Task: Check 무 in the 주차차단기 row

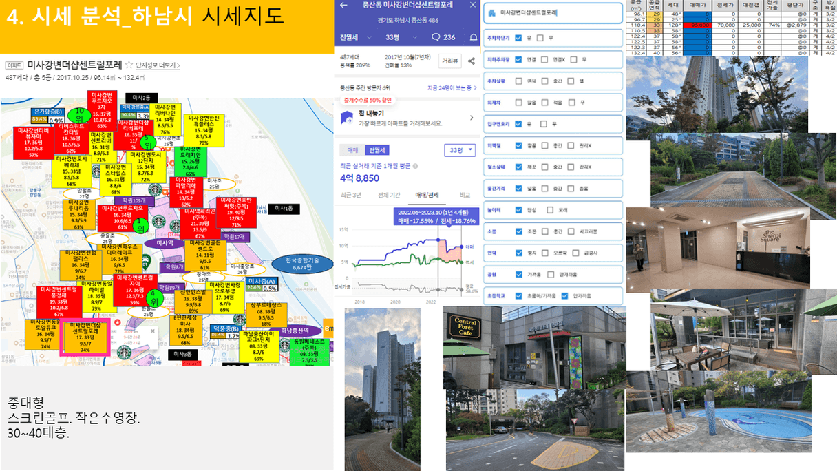Action: coord(540,38)
